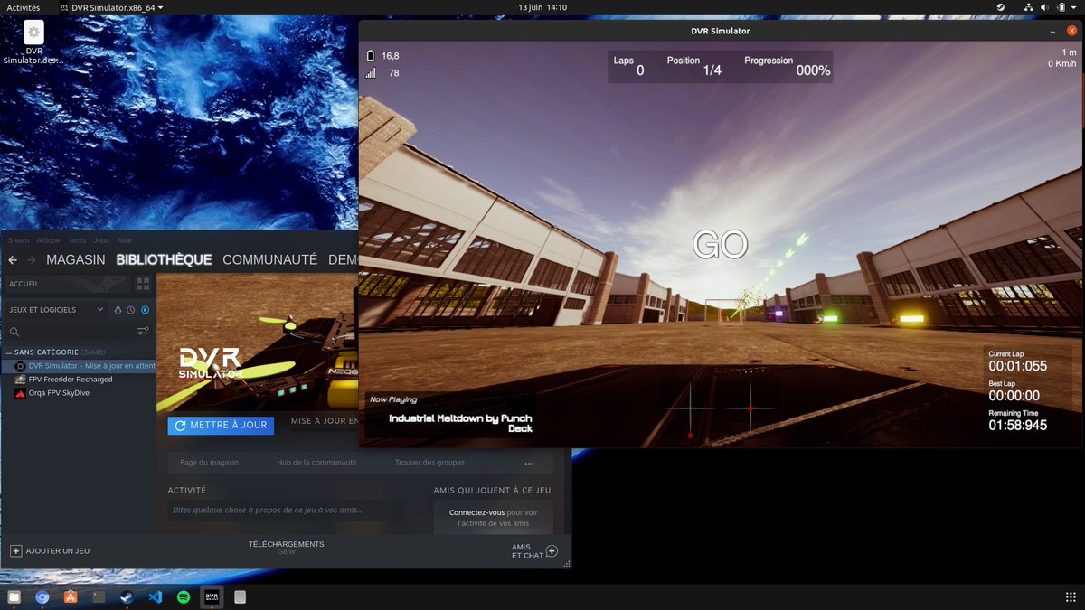Screen dimensions: 1085x610
Task: Open the Terminal from the dock
Action: click(99, 596)
